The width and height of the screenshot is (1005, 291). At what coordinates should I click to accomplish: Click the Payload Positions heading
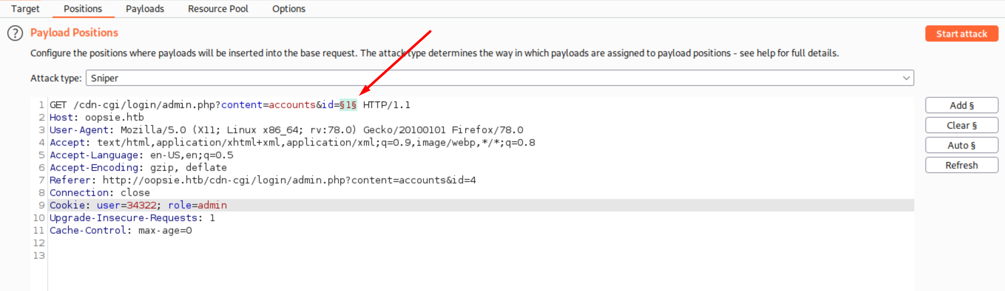(x=74, y=33)
